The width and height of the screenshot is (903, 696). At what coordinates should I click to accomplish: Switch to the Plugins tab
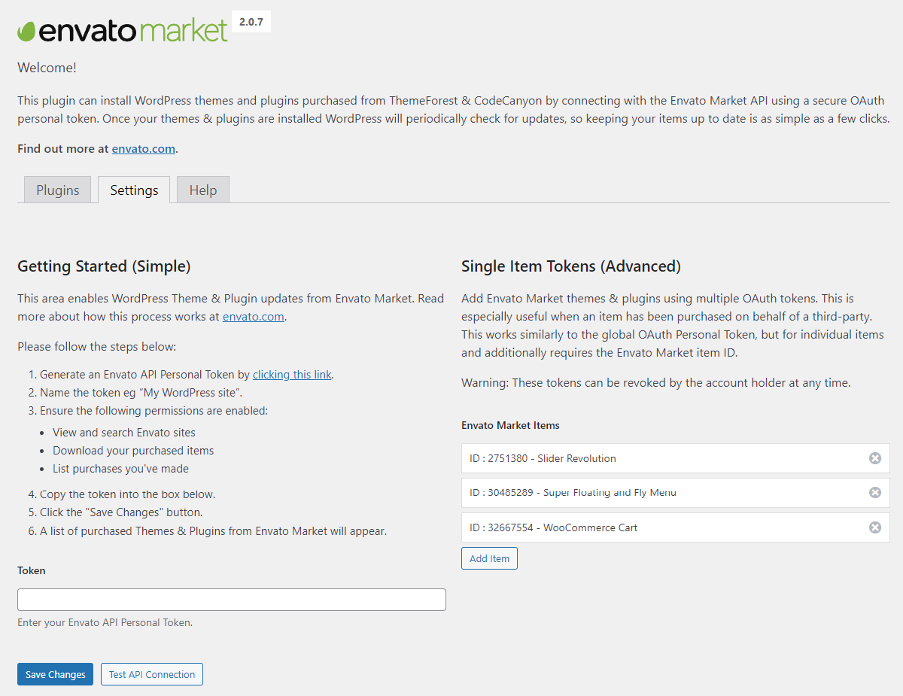coord(58,190)
